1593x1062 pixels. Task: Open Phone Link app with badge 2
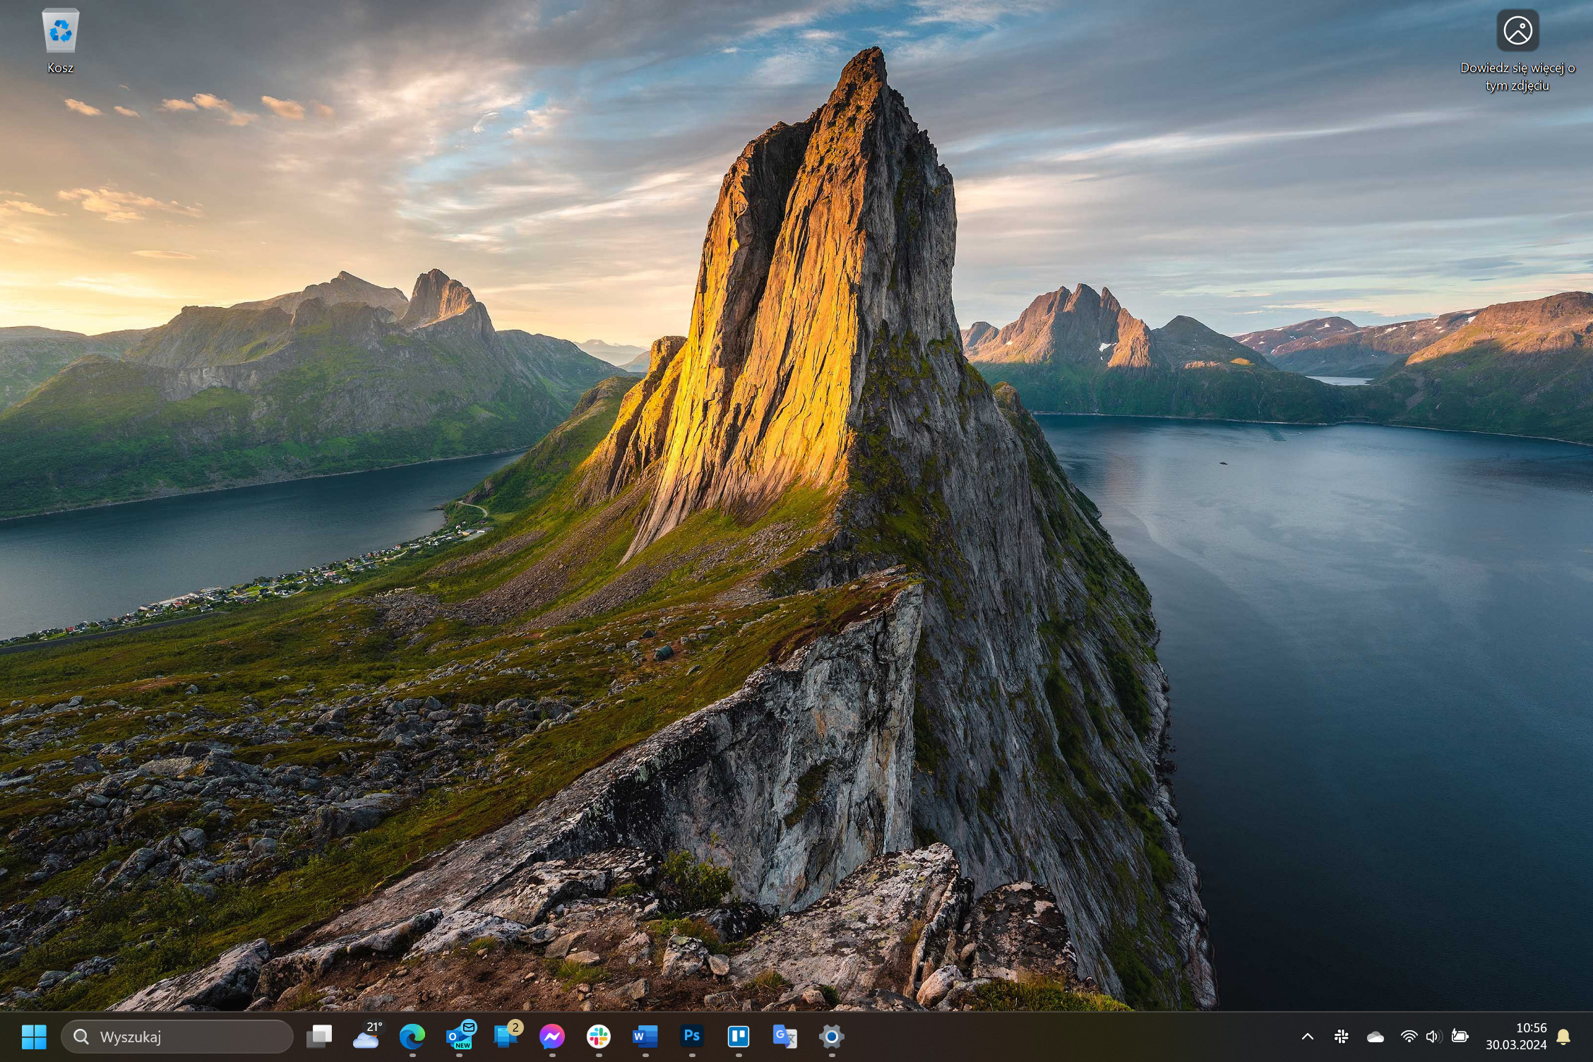[507, 1035]
